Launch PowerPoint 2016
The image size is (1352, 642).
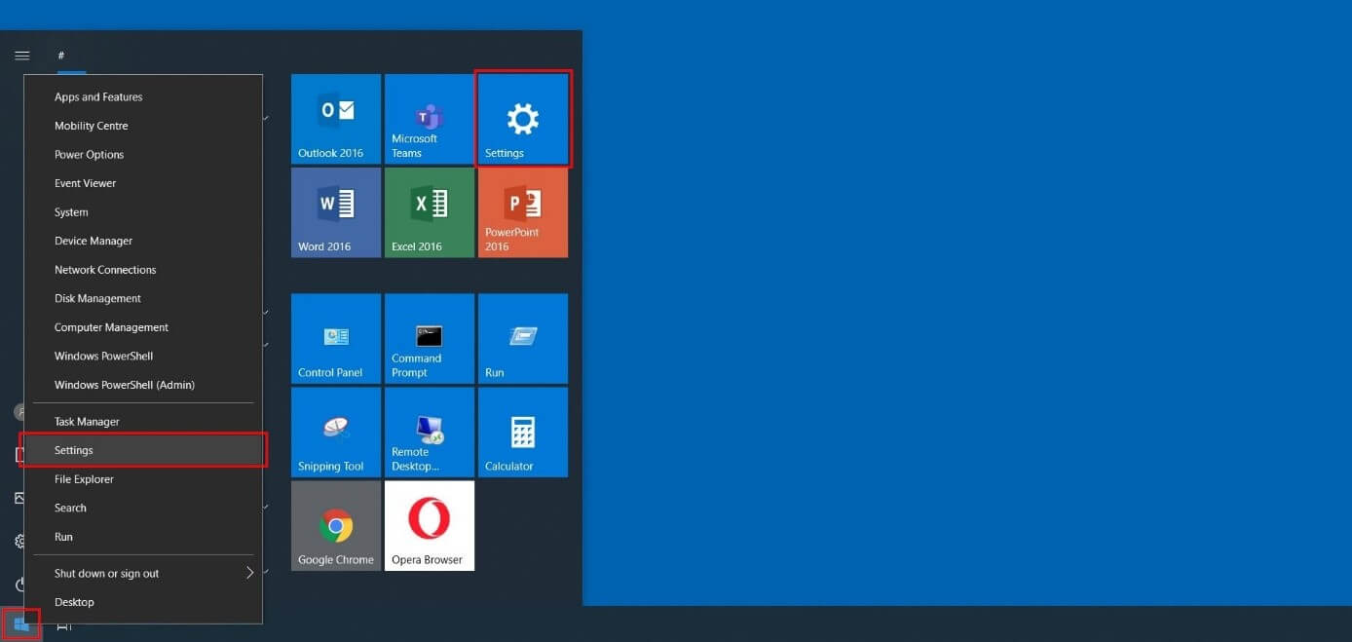tap(522, 211)
